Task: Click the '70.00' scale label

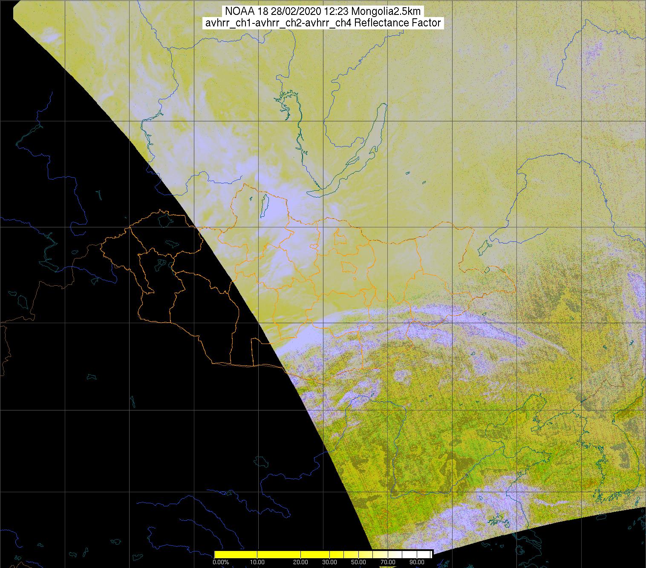Action: [388, 562]
